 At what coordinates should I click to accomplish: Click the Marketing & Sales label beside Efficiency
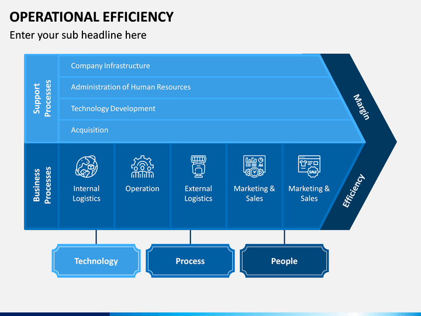tap(309, 194)
